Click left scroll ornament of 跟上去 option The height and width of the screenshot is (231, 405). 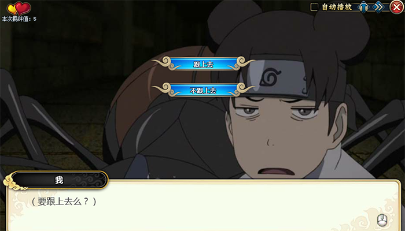164,64
